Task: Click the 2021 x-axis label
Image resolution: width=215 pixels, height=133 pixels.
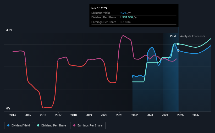Action: pos(119,115)
